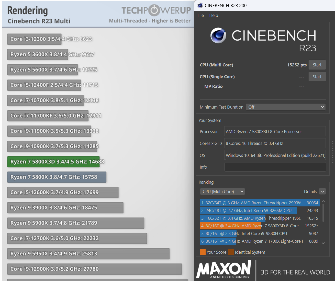This screenshot has width=335, height=281.
Task: Click the ranking list scrollbar thumb
Action: 323,213
